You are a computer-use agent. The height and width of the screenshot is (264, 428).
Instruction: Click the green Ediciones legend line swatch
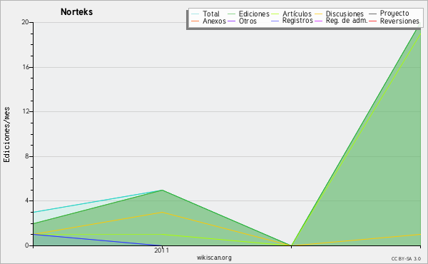pyautogui.click(x=231, y=14)
